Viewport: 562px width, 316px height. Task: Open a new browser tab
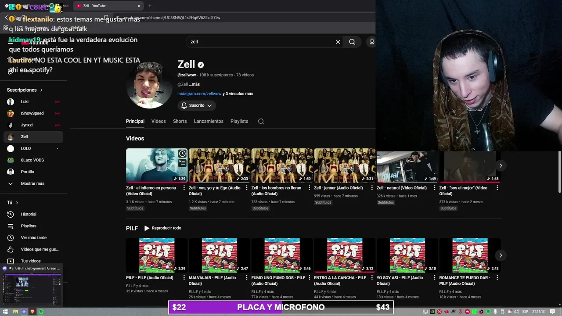pyautogui.click(x=150, y=6)
